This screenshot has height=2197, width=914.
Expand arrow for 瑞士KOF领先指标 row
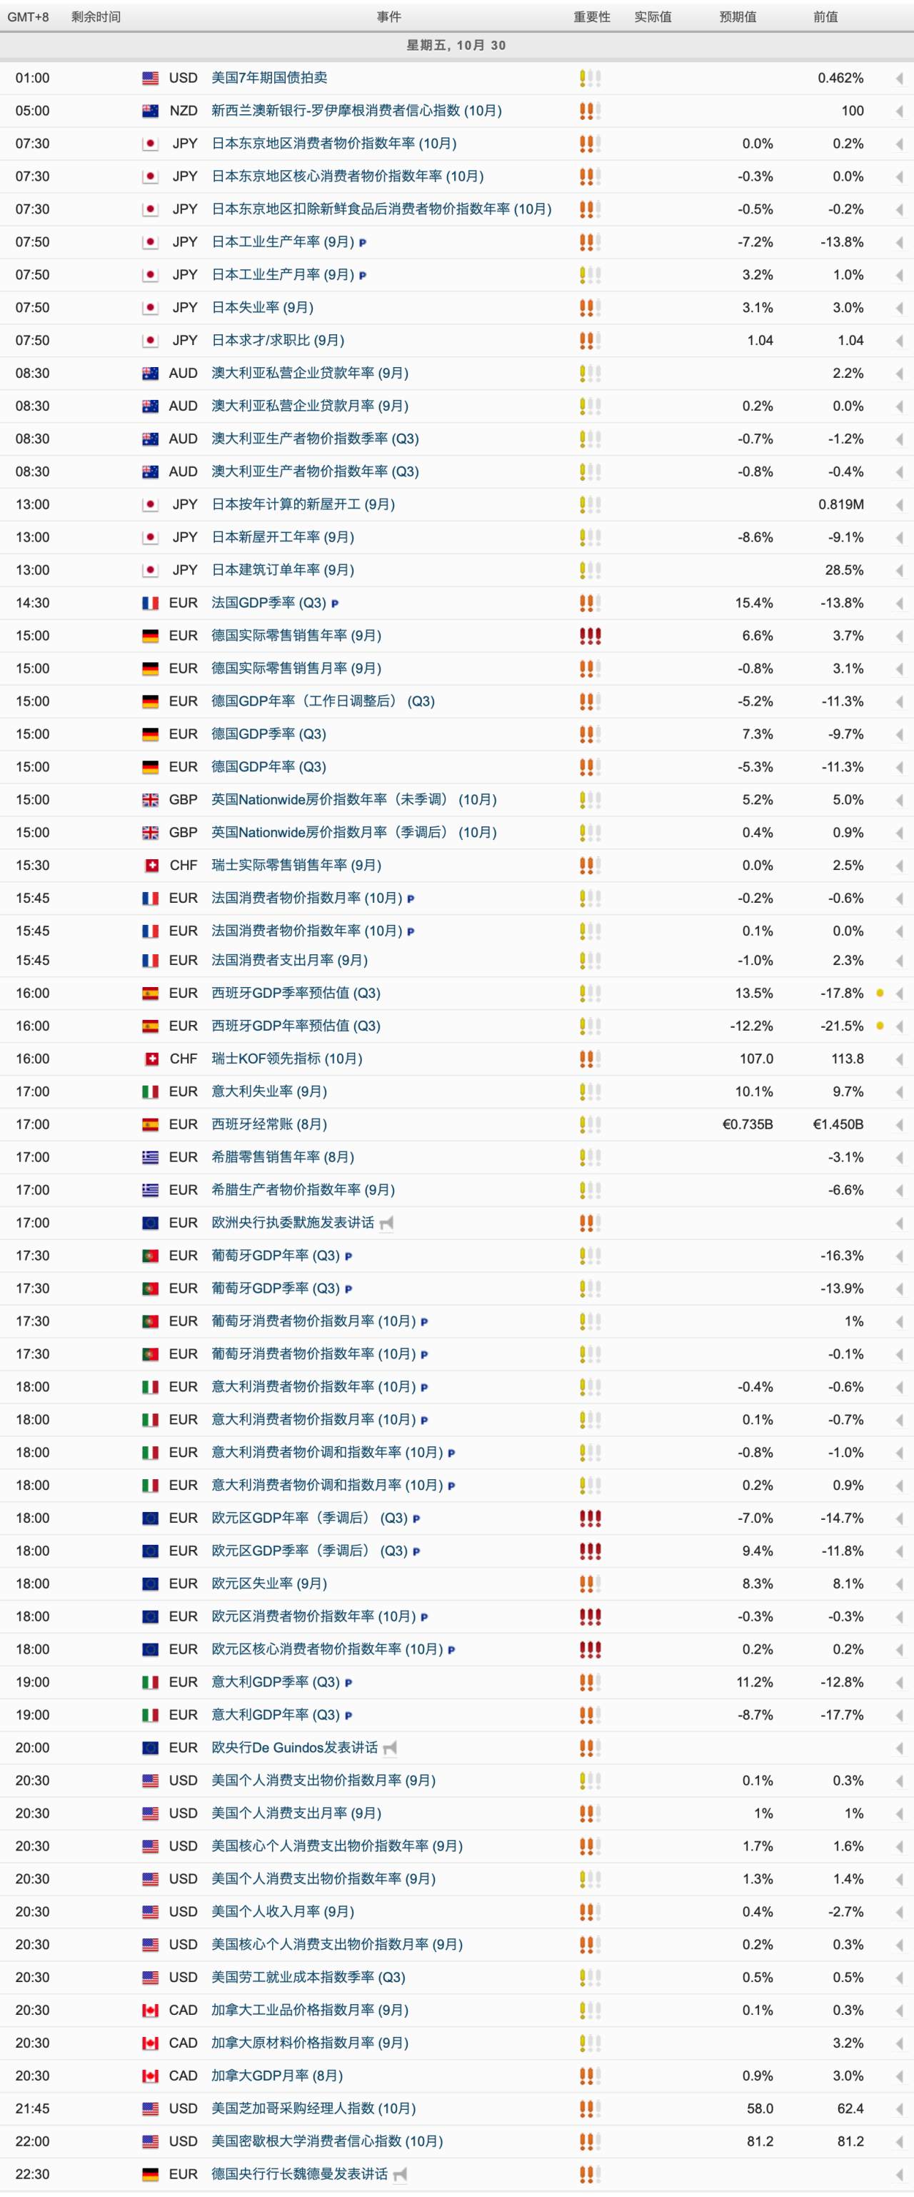900,1059
